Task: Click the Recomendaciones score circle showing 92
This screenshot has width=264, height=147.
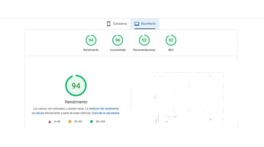Action: 144,40
